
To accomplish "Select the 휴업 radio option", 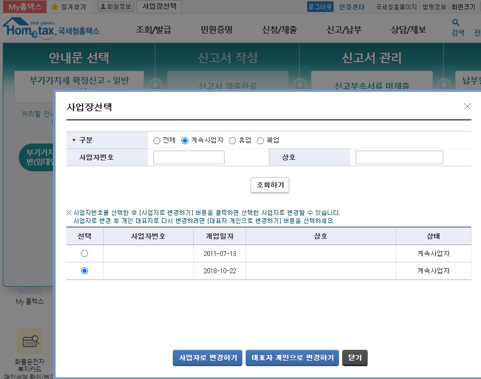I will [232, 140].
